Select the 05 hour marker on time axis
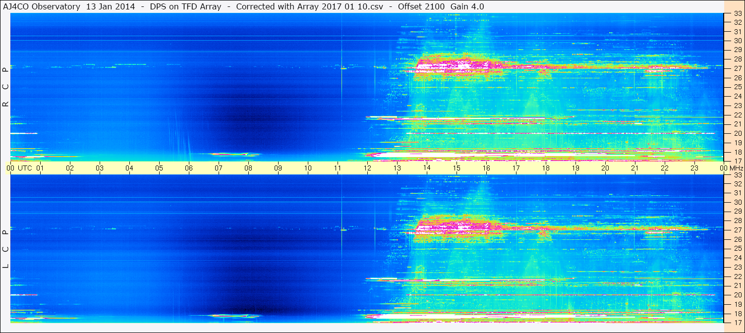Image resolution: width=745 pixels, height=333 pixels. pyautogui.click(x=159, y=168)
